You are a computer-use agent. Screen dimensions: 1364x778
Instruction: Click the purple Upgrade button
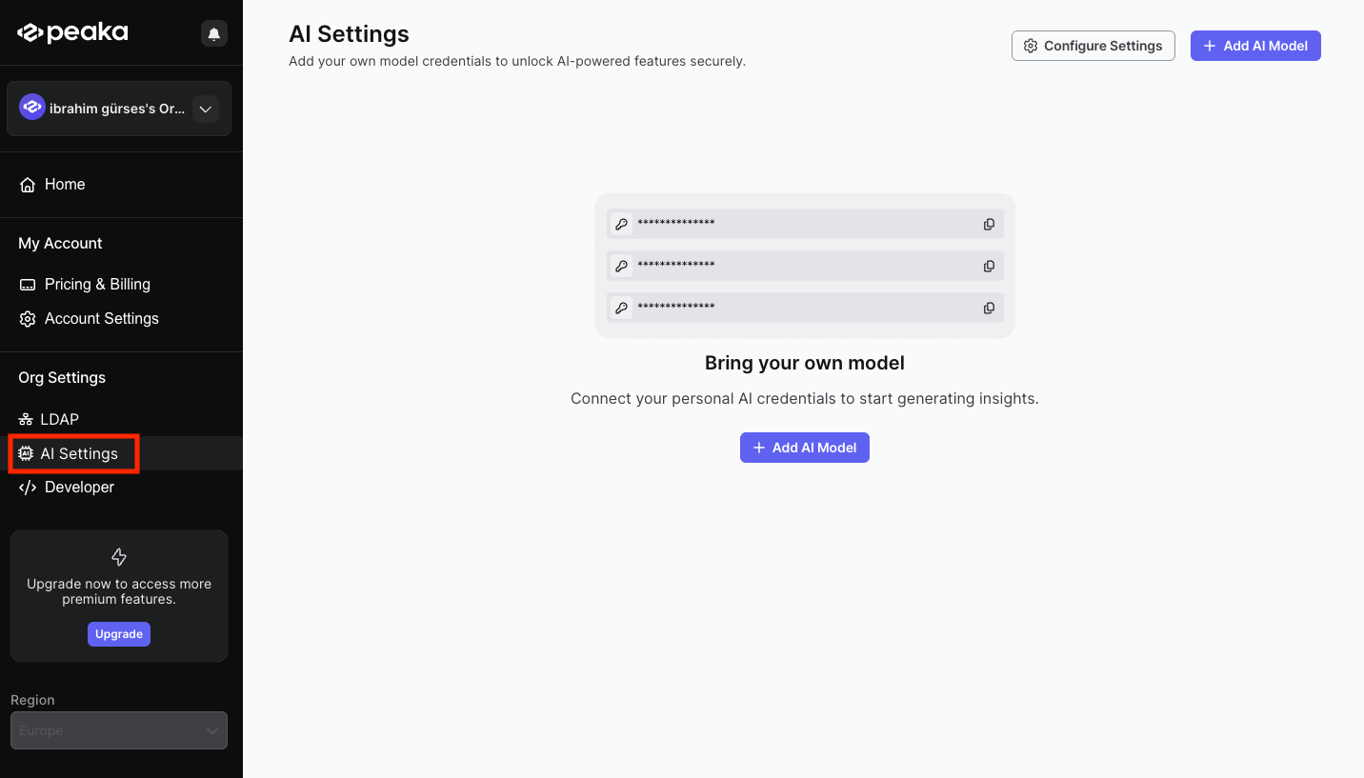(119, 634)
